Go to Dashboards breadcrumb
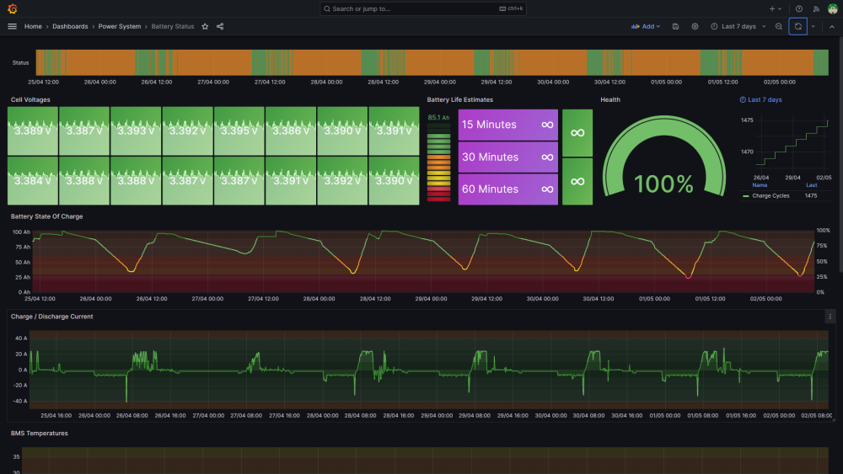Screen dimensions: 843x474 pyautogui.click(x=70, y=26)
